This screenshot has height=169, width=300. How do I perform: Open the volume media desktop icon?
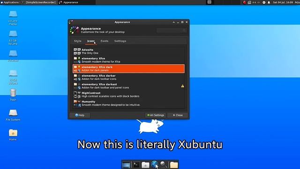[x=13, y=18]
